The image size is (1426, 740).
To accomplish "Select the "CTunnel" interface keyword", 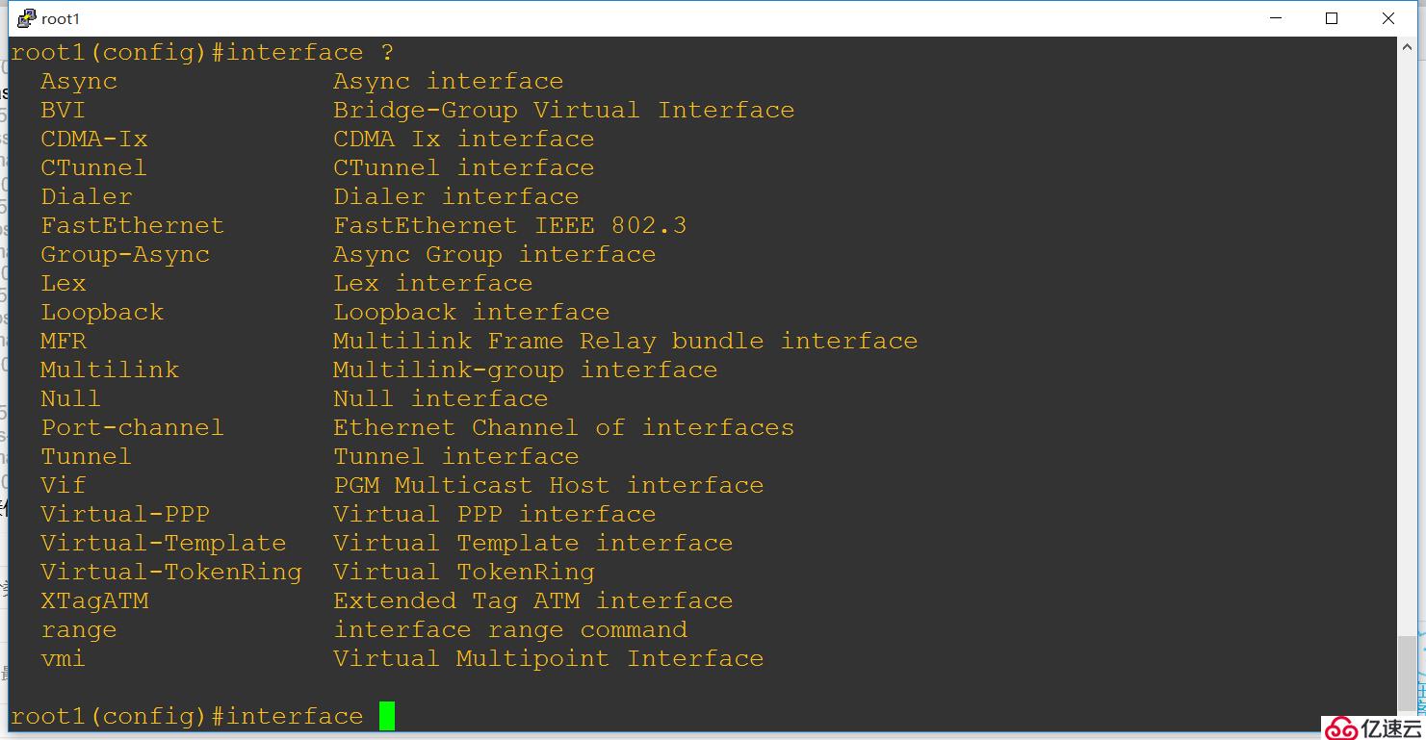I will click(x=94, y=168).
